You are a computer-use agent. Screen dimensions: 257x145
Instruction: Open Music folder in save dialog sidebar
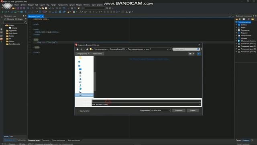pyautogui.click(x=80, y=85)
